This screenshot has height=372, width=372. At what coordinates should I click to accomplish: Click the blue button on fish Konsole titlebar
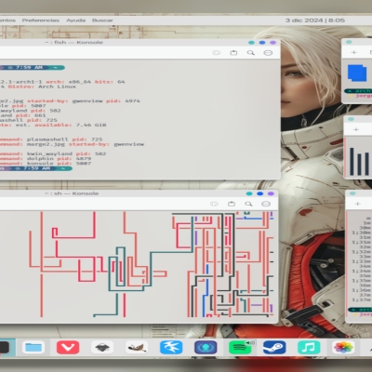coord(262,43)
